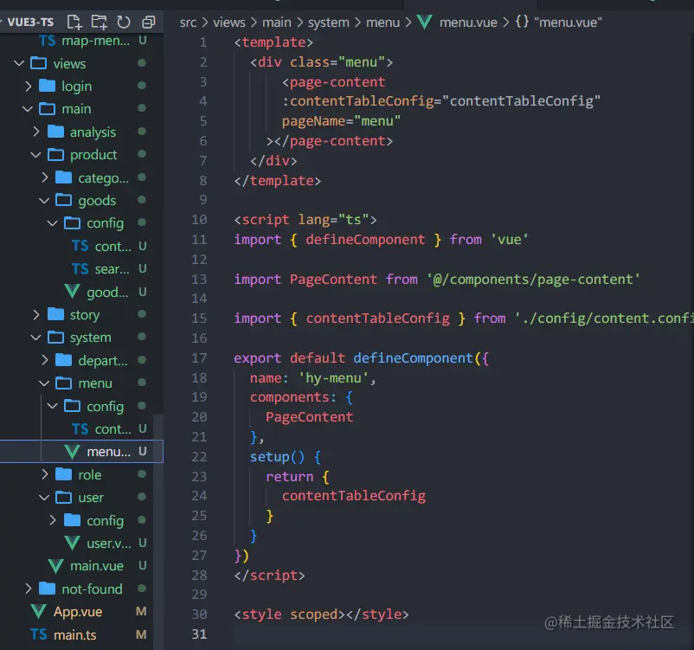Viewport: 694px width, 650px height.
Task: Collapse the system folder chevron
Action: (x=35, y=338)
